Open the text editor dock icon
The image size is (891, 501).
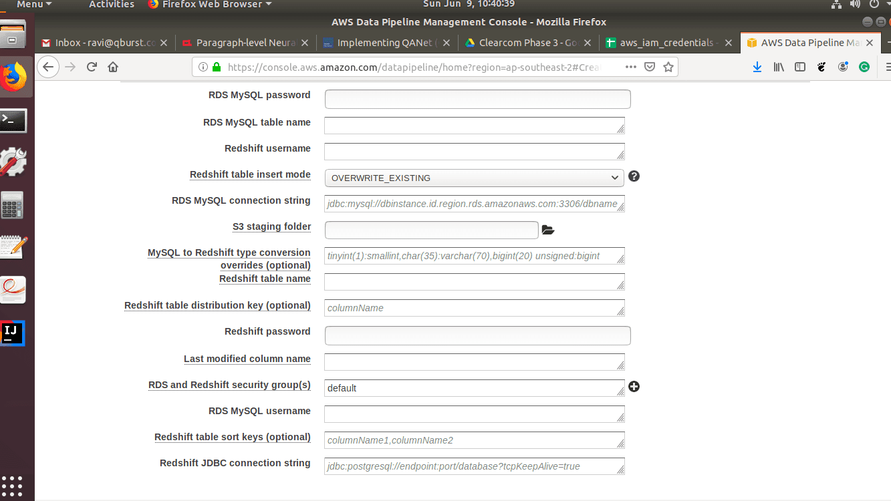point(13,246)
